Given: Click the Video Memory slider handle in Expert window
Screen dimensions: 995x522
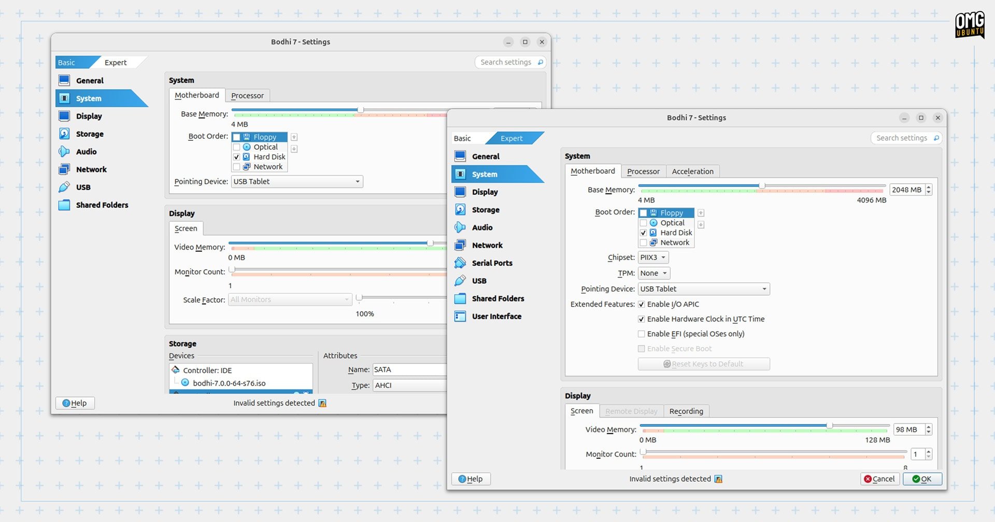Looking at the screenshot, I should (830, 425).
